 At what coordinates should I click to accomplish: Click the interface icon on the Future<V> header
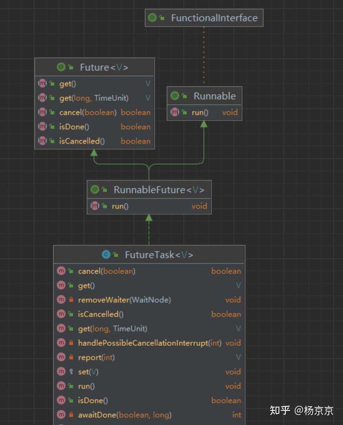tap(60, 67)
